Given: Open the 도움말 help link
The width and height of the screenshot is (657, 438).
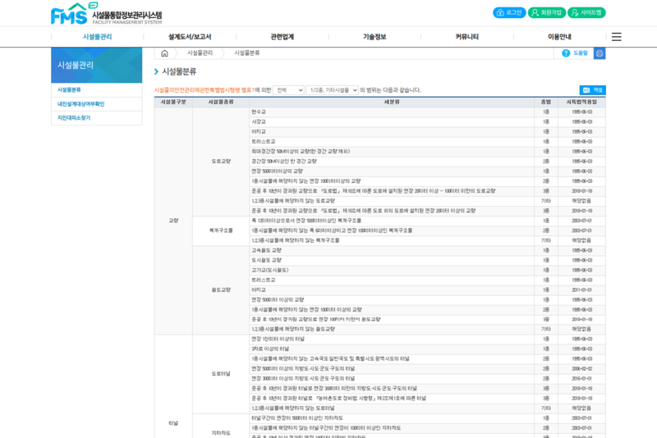Looking at the screenshot, I should [575, 53].
